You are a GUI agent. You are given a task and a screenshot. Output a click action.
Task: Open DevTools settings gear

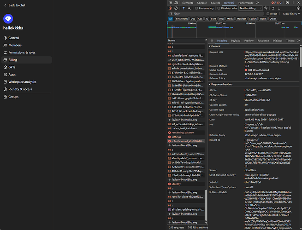pyautogui.click(x=287, y=3)
